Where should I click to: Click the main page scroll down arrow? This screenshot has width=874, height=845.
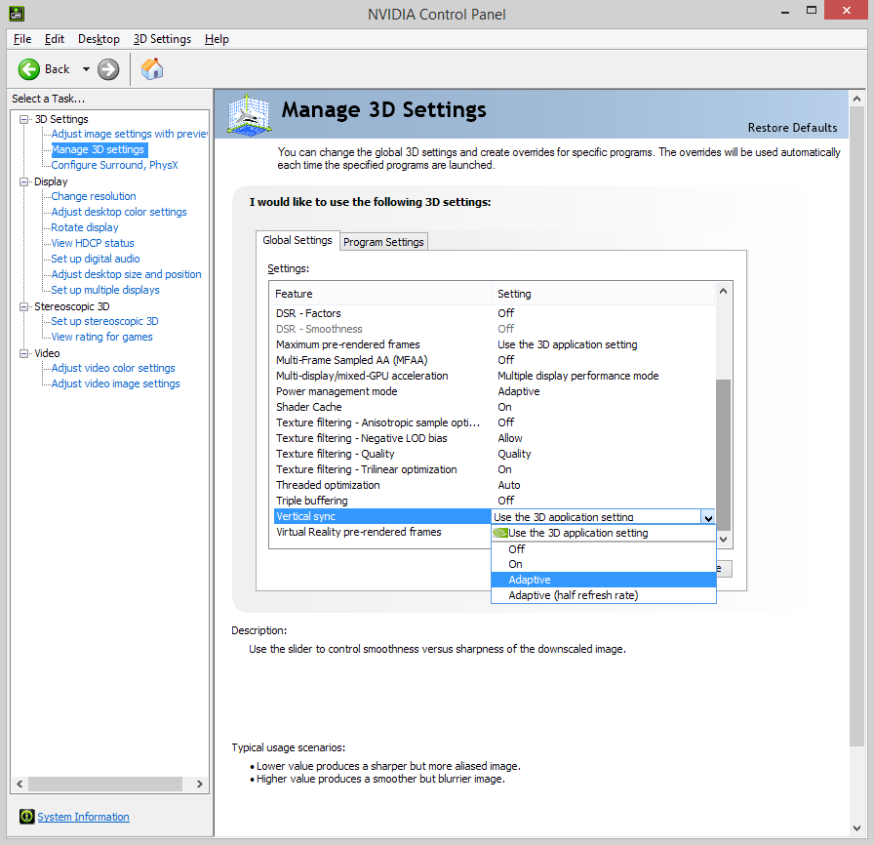click(x=856, y=828)
